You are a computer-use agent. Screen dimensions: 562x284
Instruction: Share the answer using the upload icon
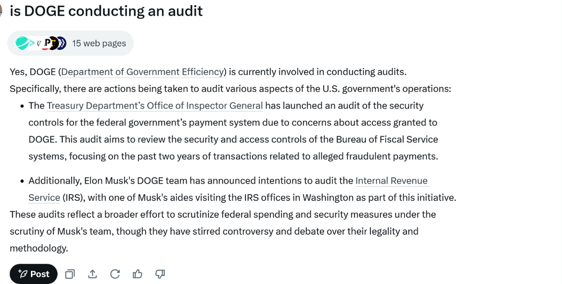pos(93,274)
